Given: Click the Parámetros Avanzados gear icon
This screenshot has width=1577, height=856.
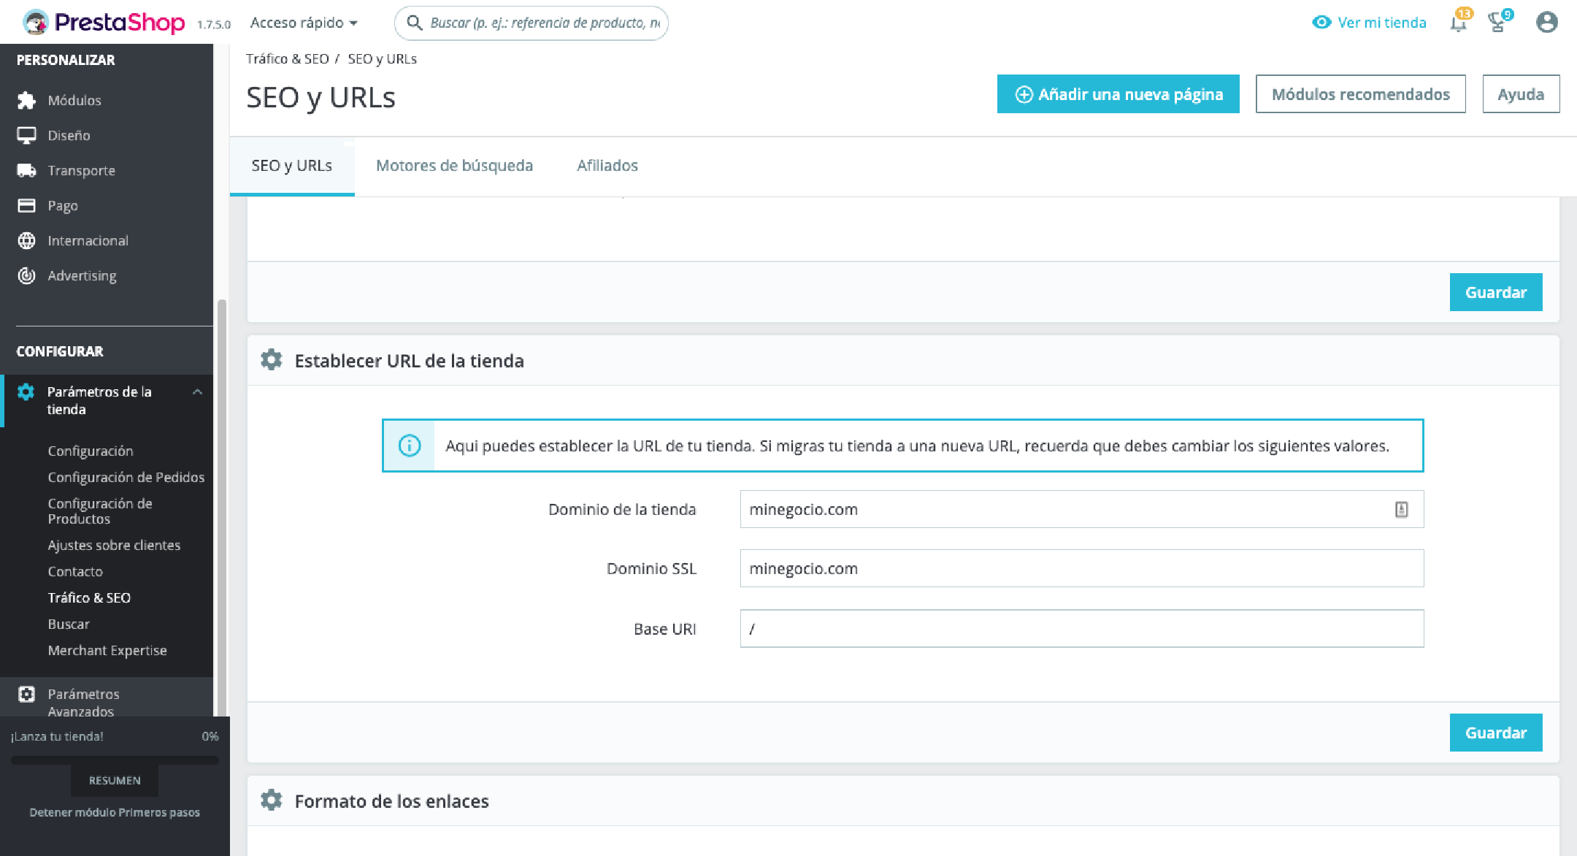Looking at the screenshot, I should tap(26, 694).
